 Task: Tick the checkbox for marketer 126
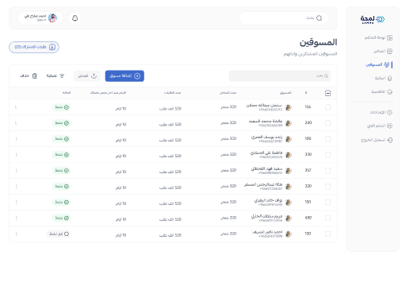[327, 107]
